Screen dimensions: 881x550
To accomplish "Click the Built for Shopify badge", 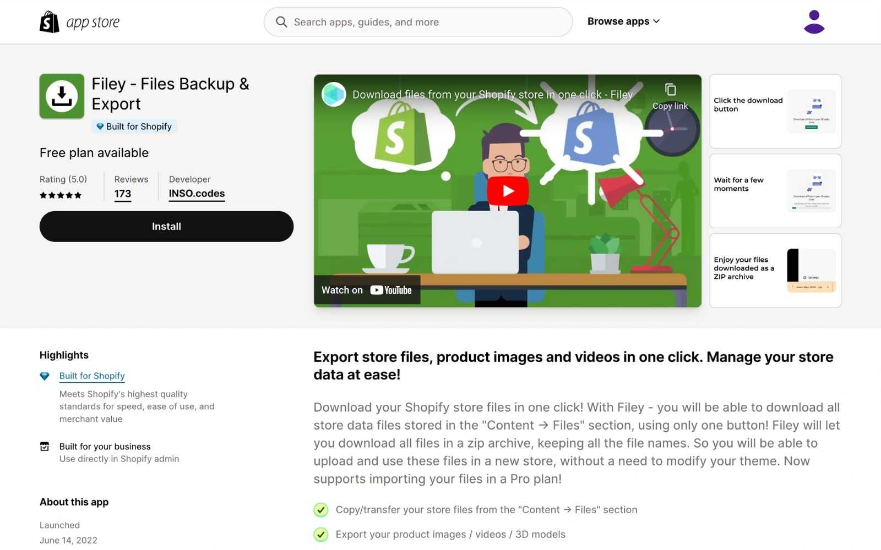I will click(134, 127).
